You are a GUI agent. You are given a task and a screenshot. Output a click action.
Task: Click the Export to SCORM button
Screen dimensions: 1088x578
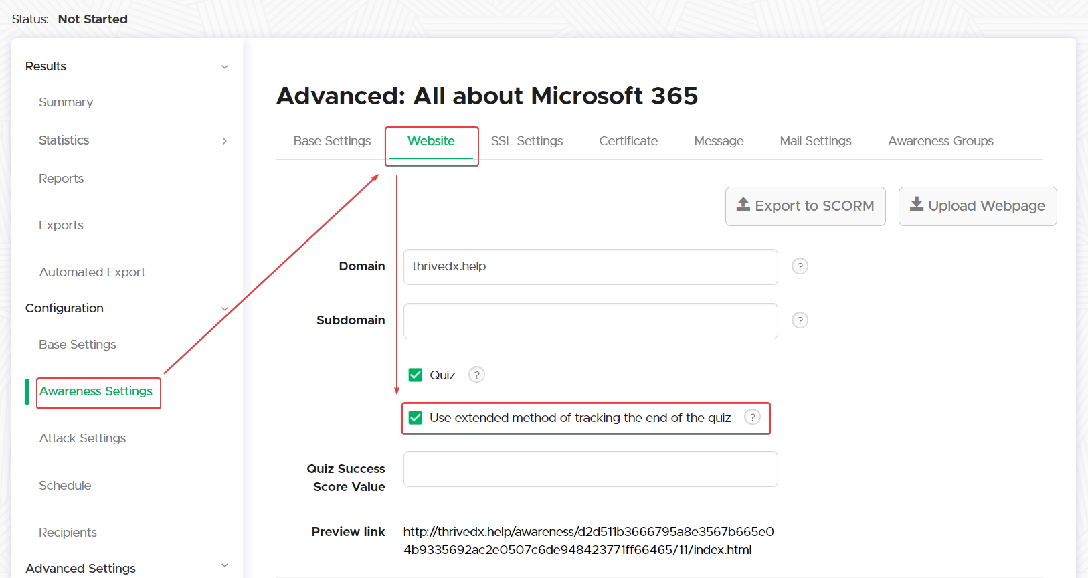coord(805,206)
